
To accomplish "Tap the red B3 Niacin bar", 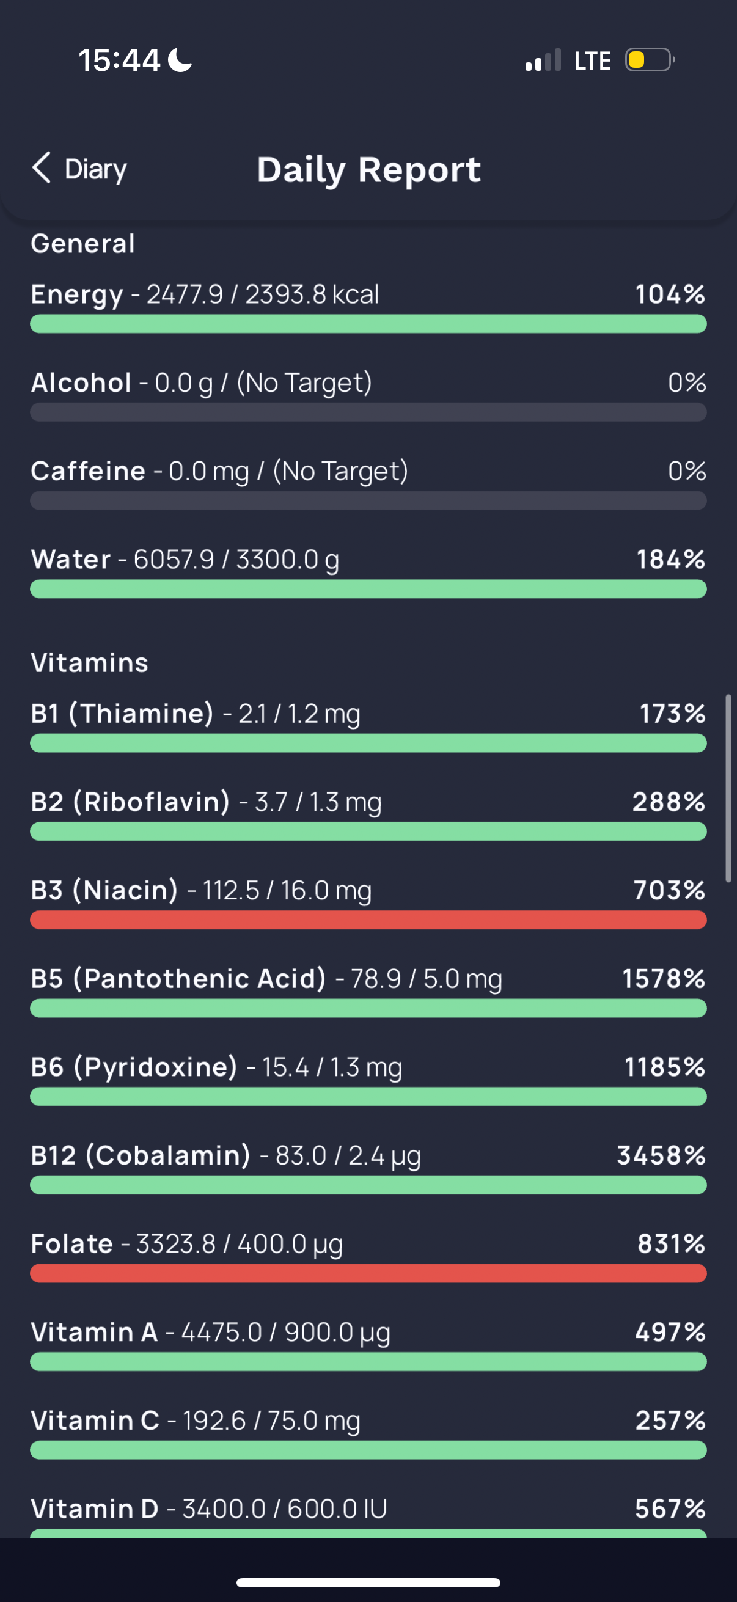I will 368,920.
